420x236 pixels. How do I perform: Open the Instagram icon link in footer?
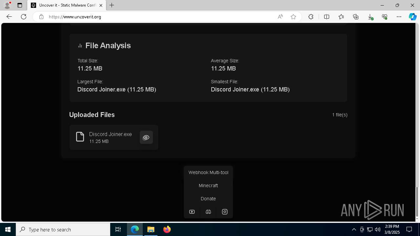tap(225, 212)
